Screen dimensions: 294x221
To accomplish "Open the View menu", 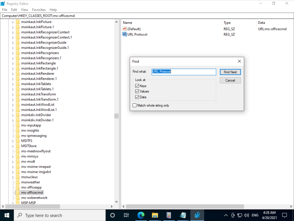I will click(25, 10).
